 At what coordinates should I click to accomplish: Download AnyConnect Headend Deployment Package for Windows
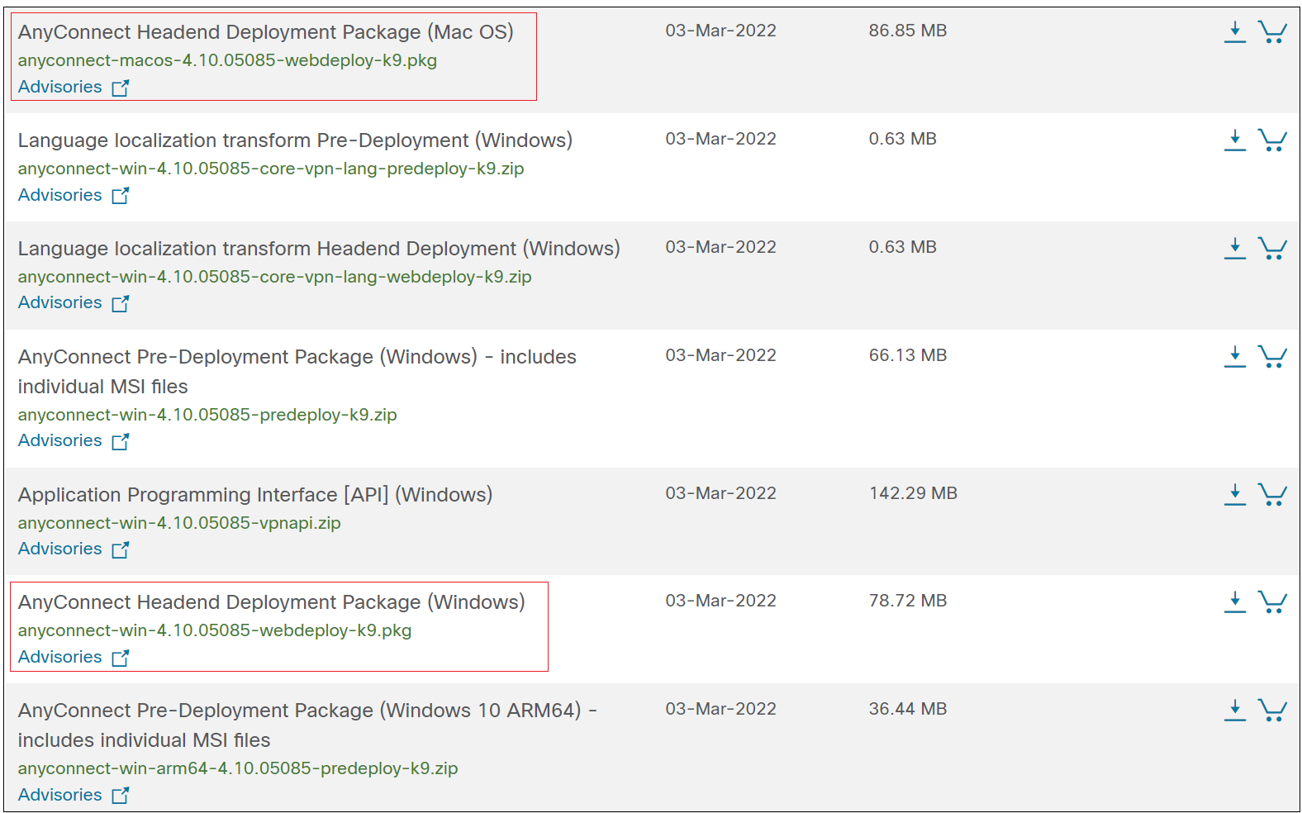[x=1234, y=602]
